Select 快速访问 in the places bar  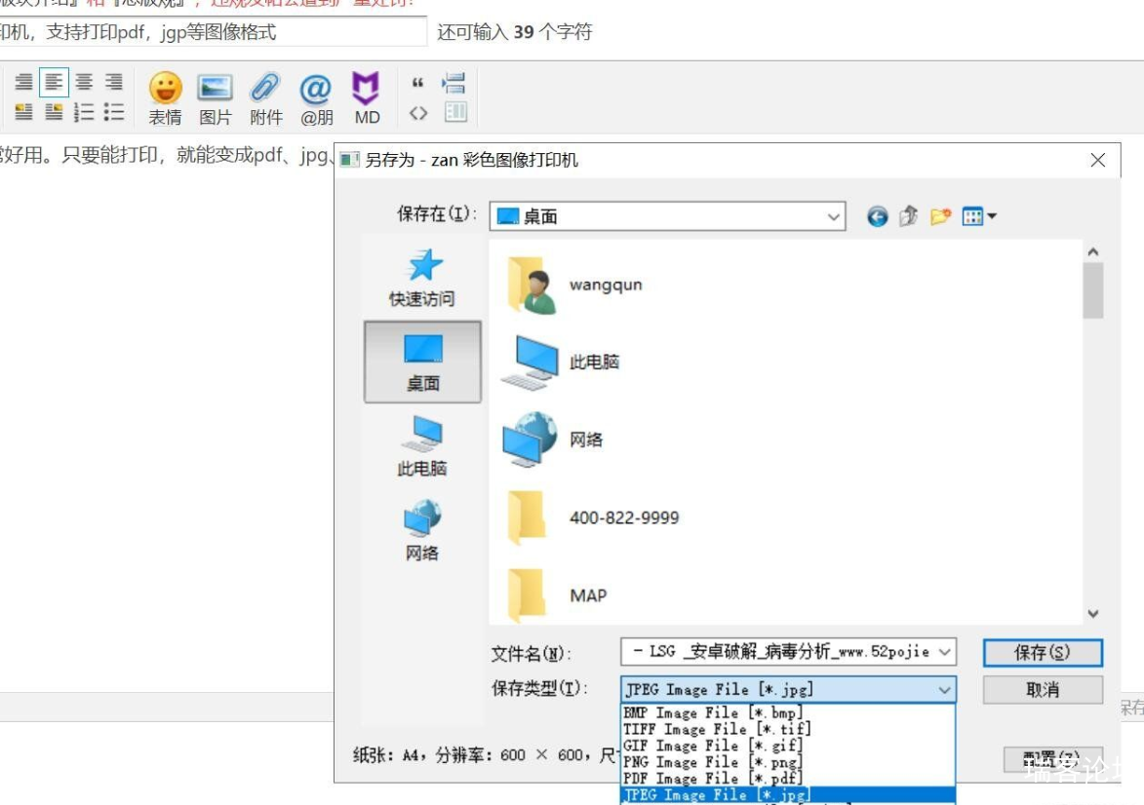[x=422, y=278]
